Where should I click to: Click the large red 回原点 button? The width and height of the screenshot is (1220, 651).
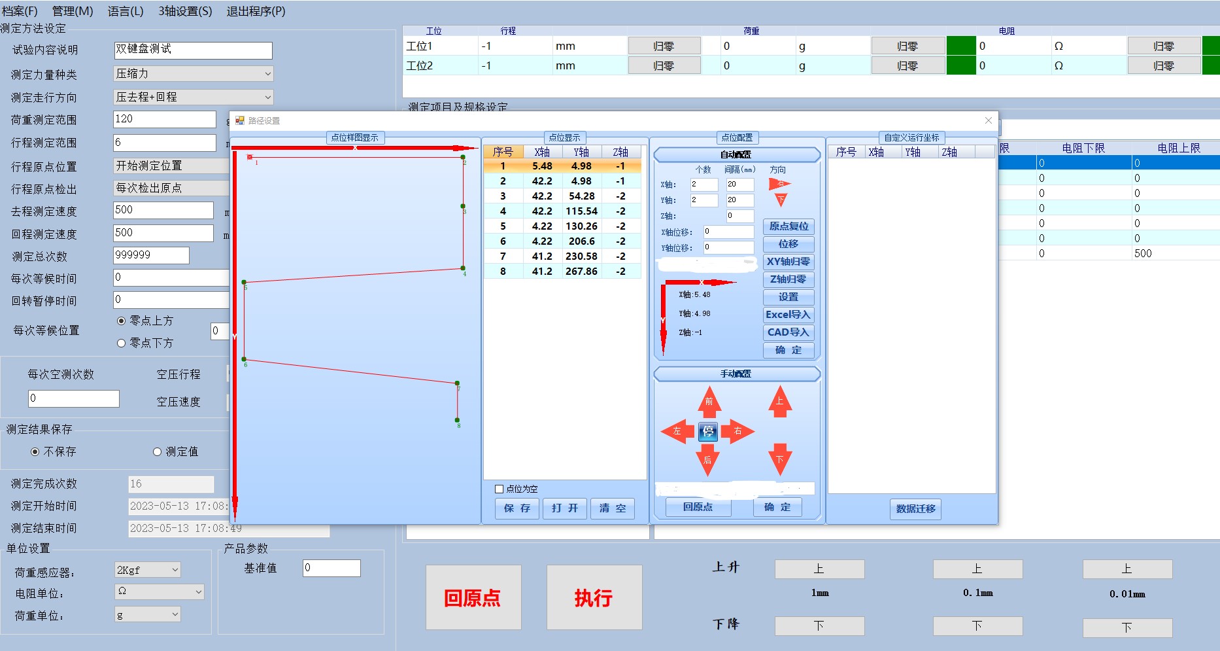coord(473,597)
